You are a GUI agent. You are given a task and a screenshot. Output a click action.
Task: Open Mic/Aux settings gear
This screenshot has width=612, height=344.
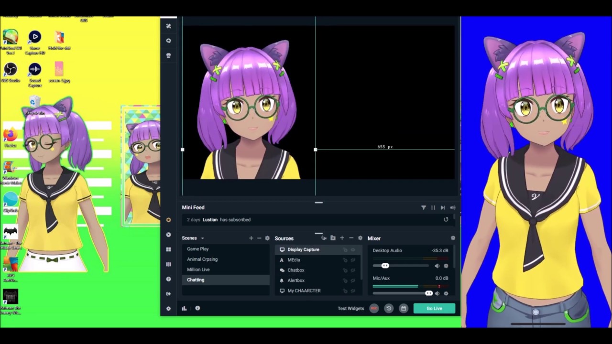coord(446,293)
